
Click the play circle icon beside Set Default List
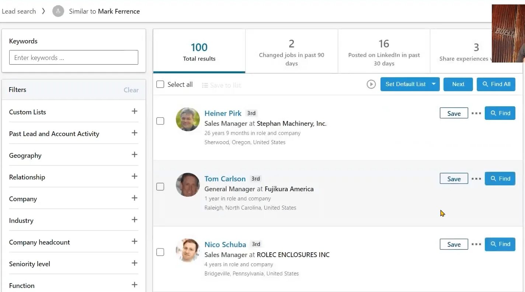[371, 84]
